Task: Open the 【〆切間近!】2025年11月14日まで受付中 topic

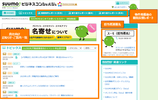Action: click(x=47, y=57)
